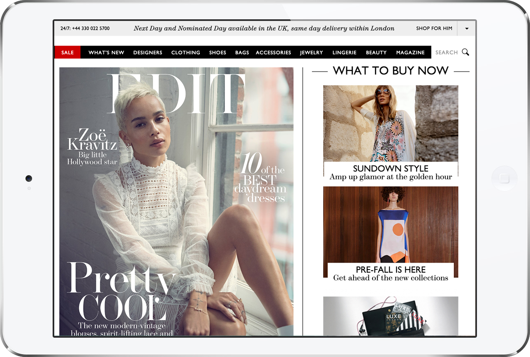Open the Designers menu
This screenshot has height=357, width=530.
coord(148,53)
